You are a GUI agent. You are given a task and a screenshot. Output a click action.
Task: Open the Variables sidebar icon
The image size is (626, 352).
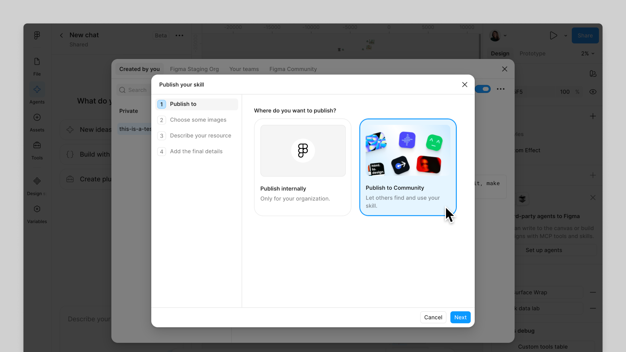pos(37,209)
